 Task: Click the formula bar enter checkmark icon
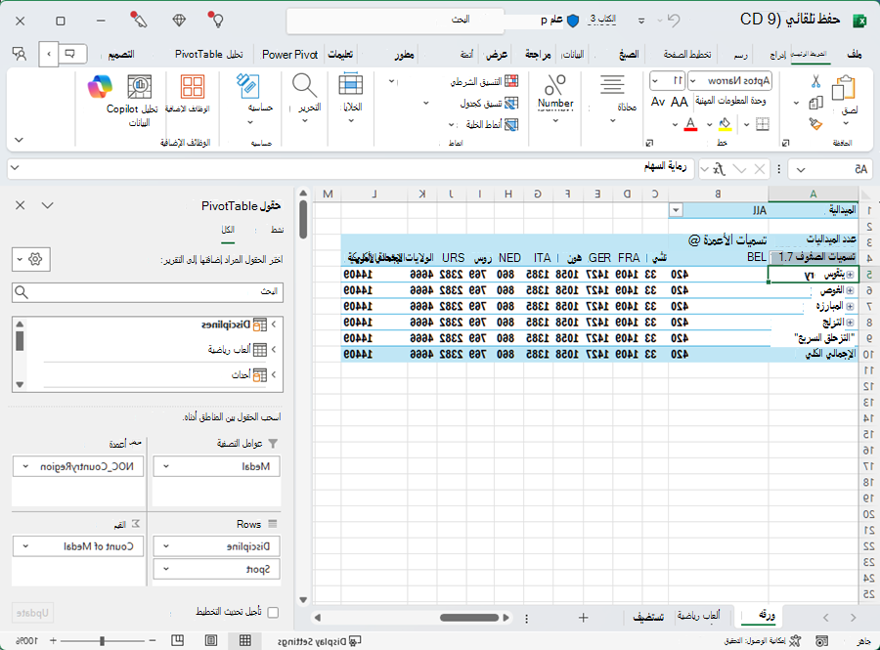pos(740,169)
